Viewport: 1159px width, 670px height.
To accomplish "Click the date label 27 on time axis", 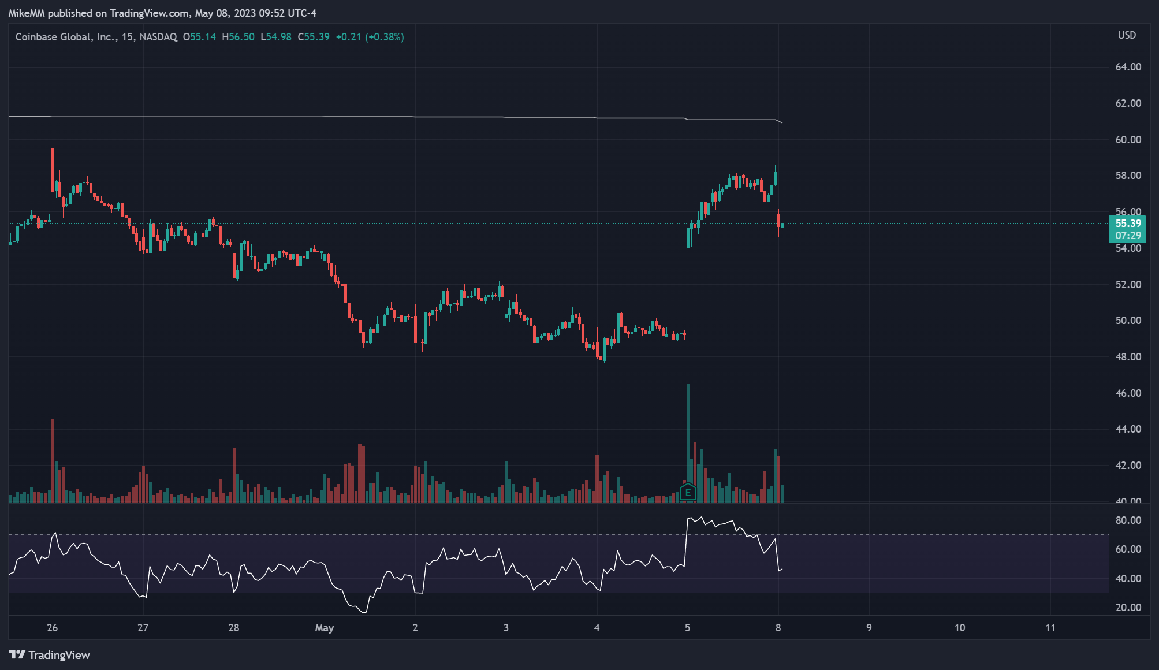I will tap(143, 628).
